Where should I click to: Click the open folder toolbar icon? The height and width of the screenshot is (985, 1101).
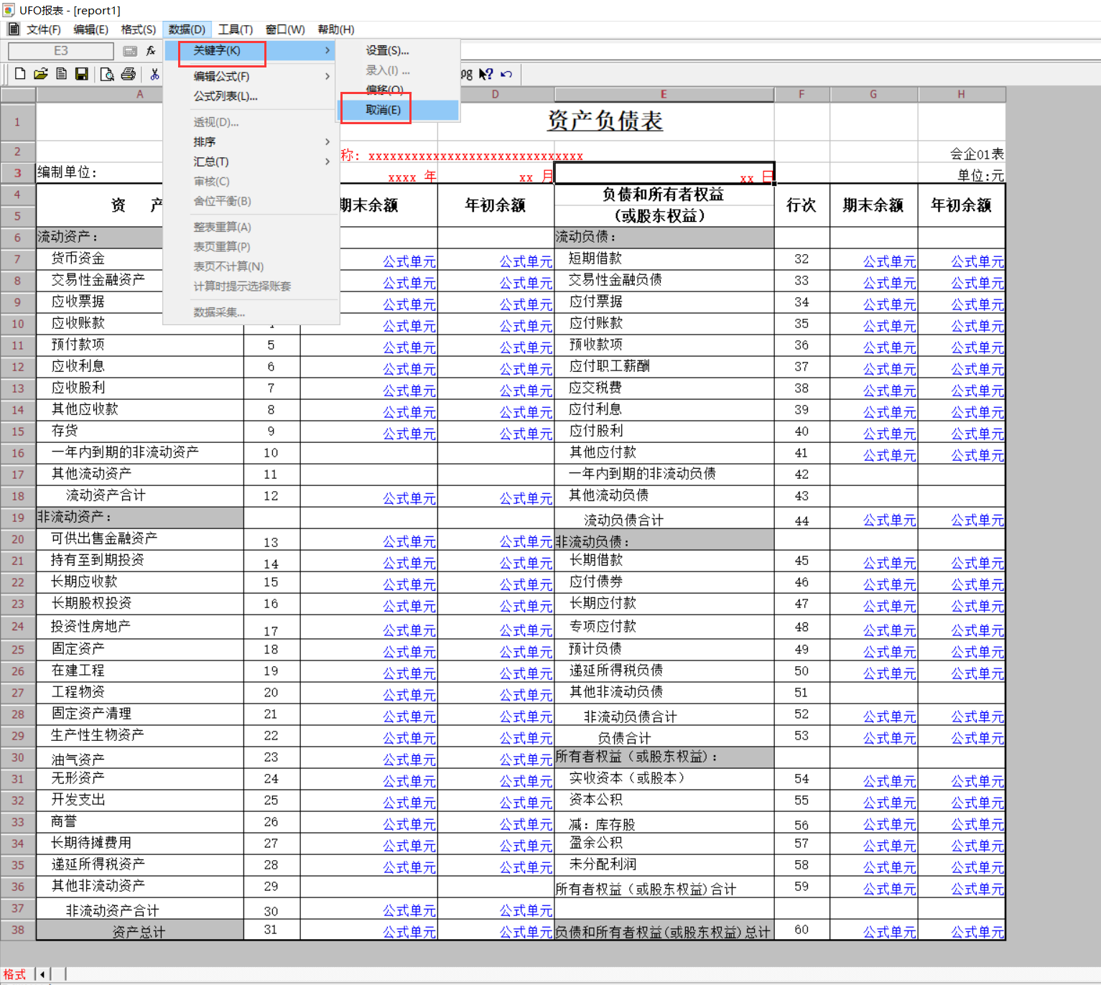(41, 73)
